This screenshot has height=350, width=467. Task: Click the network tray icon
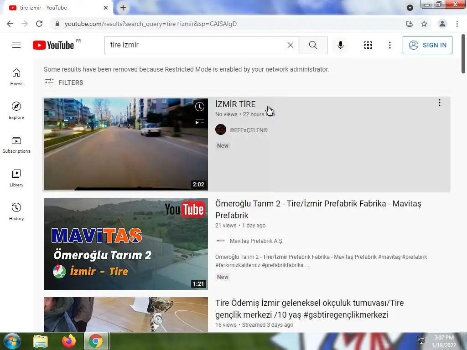pyautogui.click(x=421, y=341)
